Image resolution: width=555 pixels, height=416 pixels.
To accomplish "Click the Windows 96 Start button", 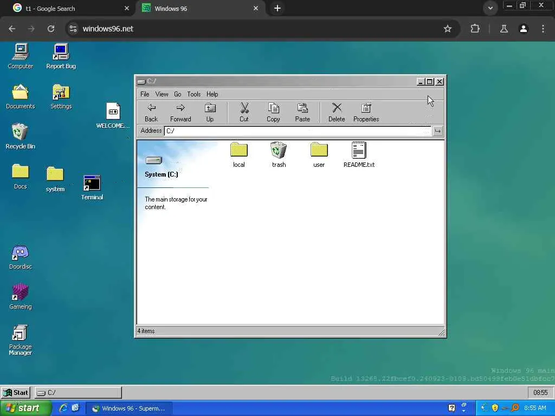I will [x=16, y=393].
